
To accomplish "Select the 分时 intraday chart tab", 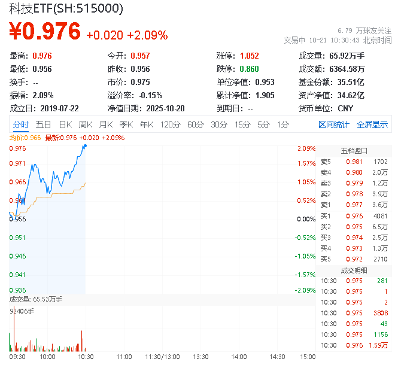I will pyautogui.click(x=20, y=124).
